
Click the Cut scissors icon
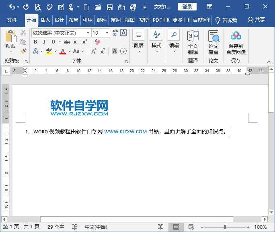[23, 33]
